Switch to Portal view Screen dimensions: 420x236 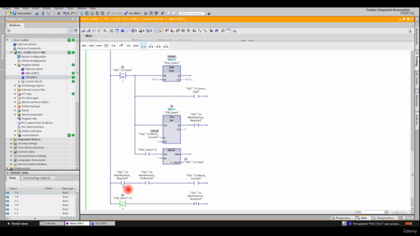pos(18,224)
